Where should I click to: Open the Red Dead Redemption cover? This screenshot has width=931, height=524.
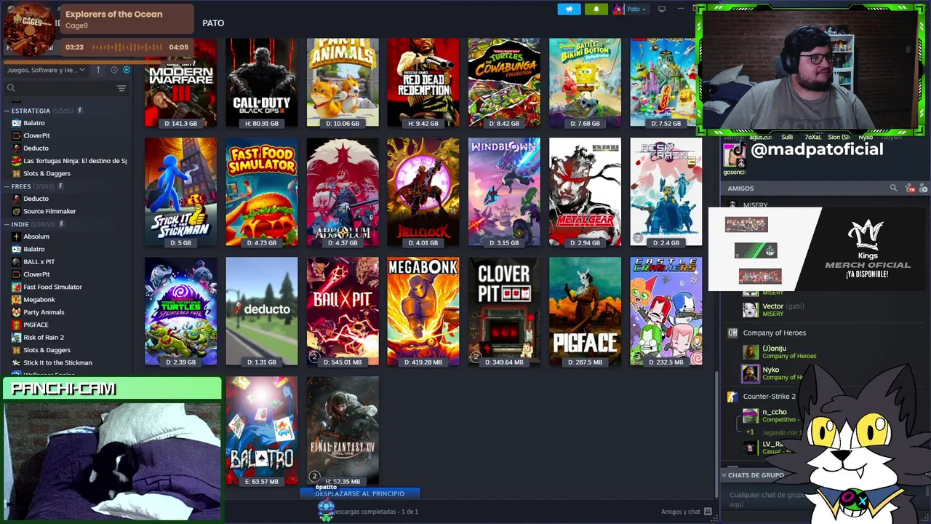point(423,83)
